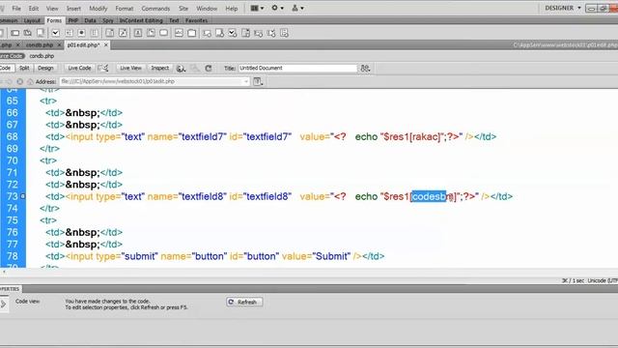Screen dimensions: 618x348
Task: Switch to the Favorites insert tab
Action: pos(196,20)
